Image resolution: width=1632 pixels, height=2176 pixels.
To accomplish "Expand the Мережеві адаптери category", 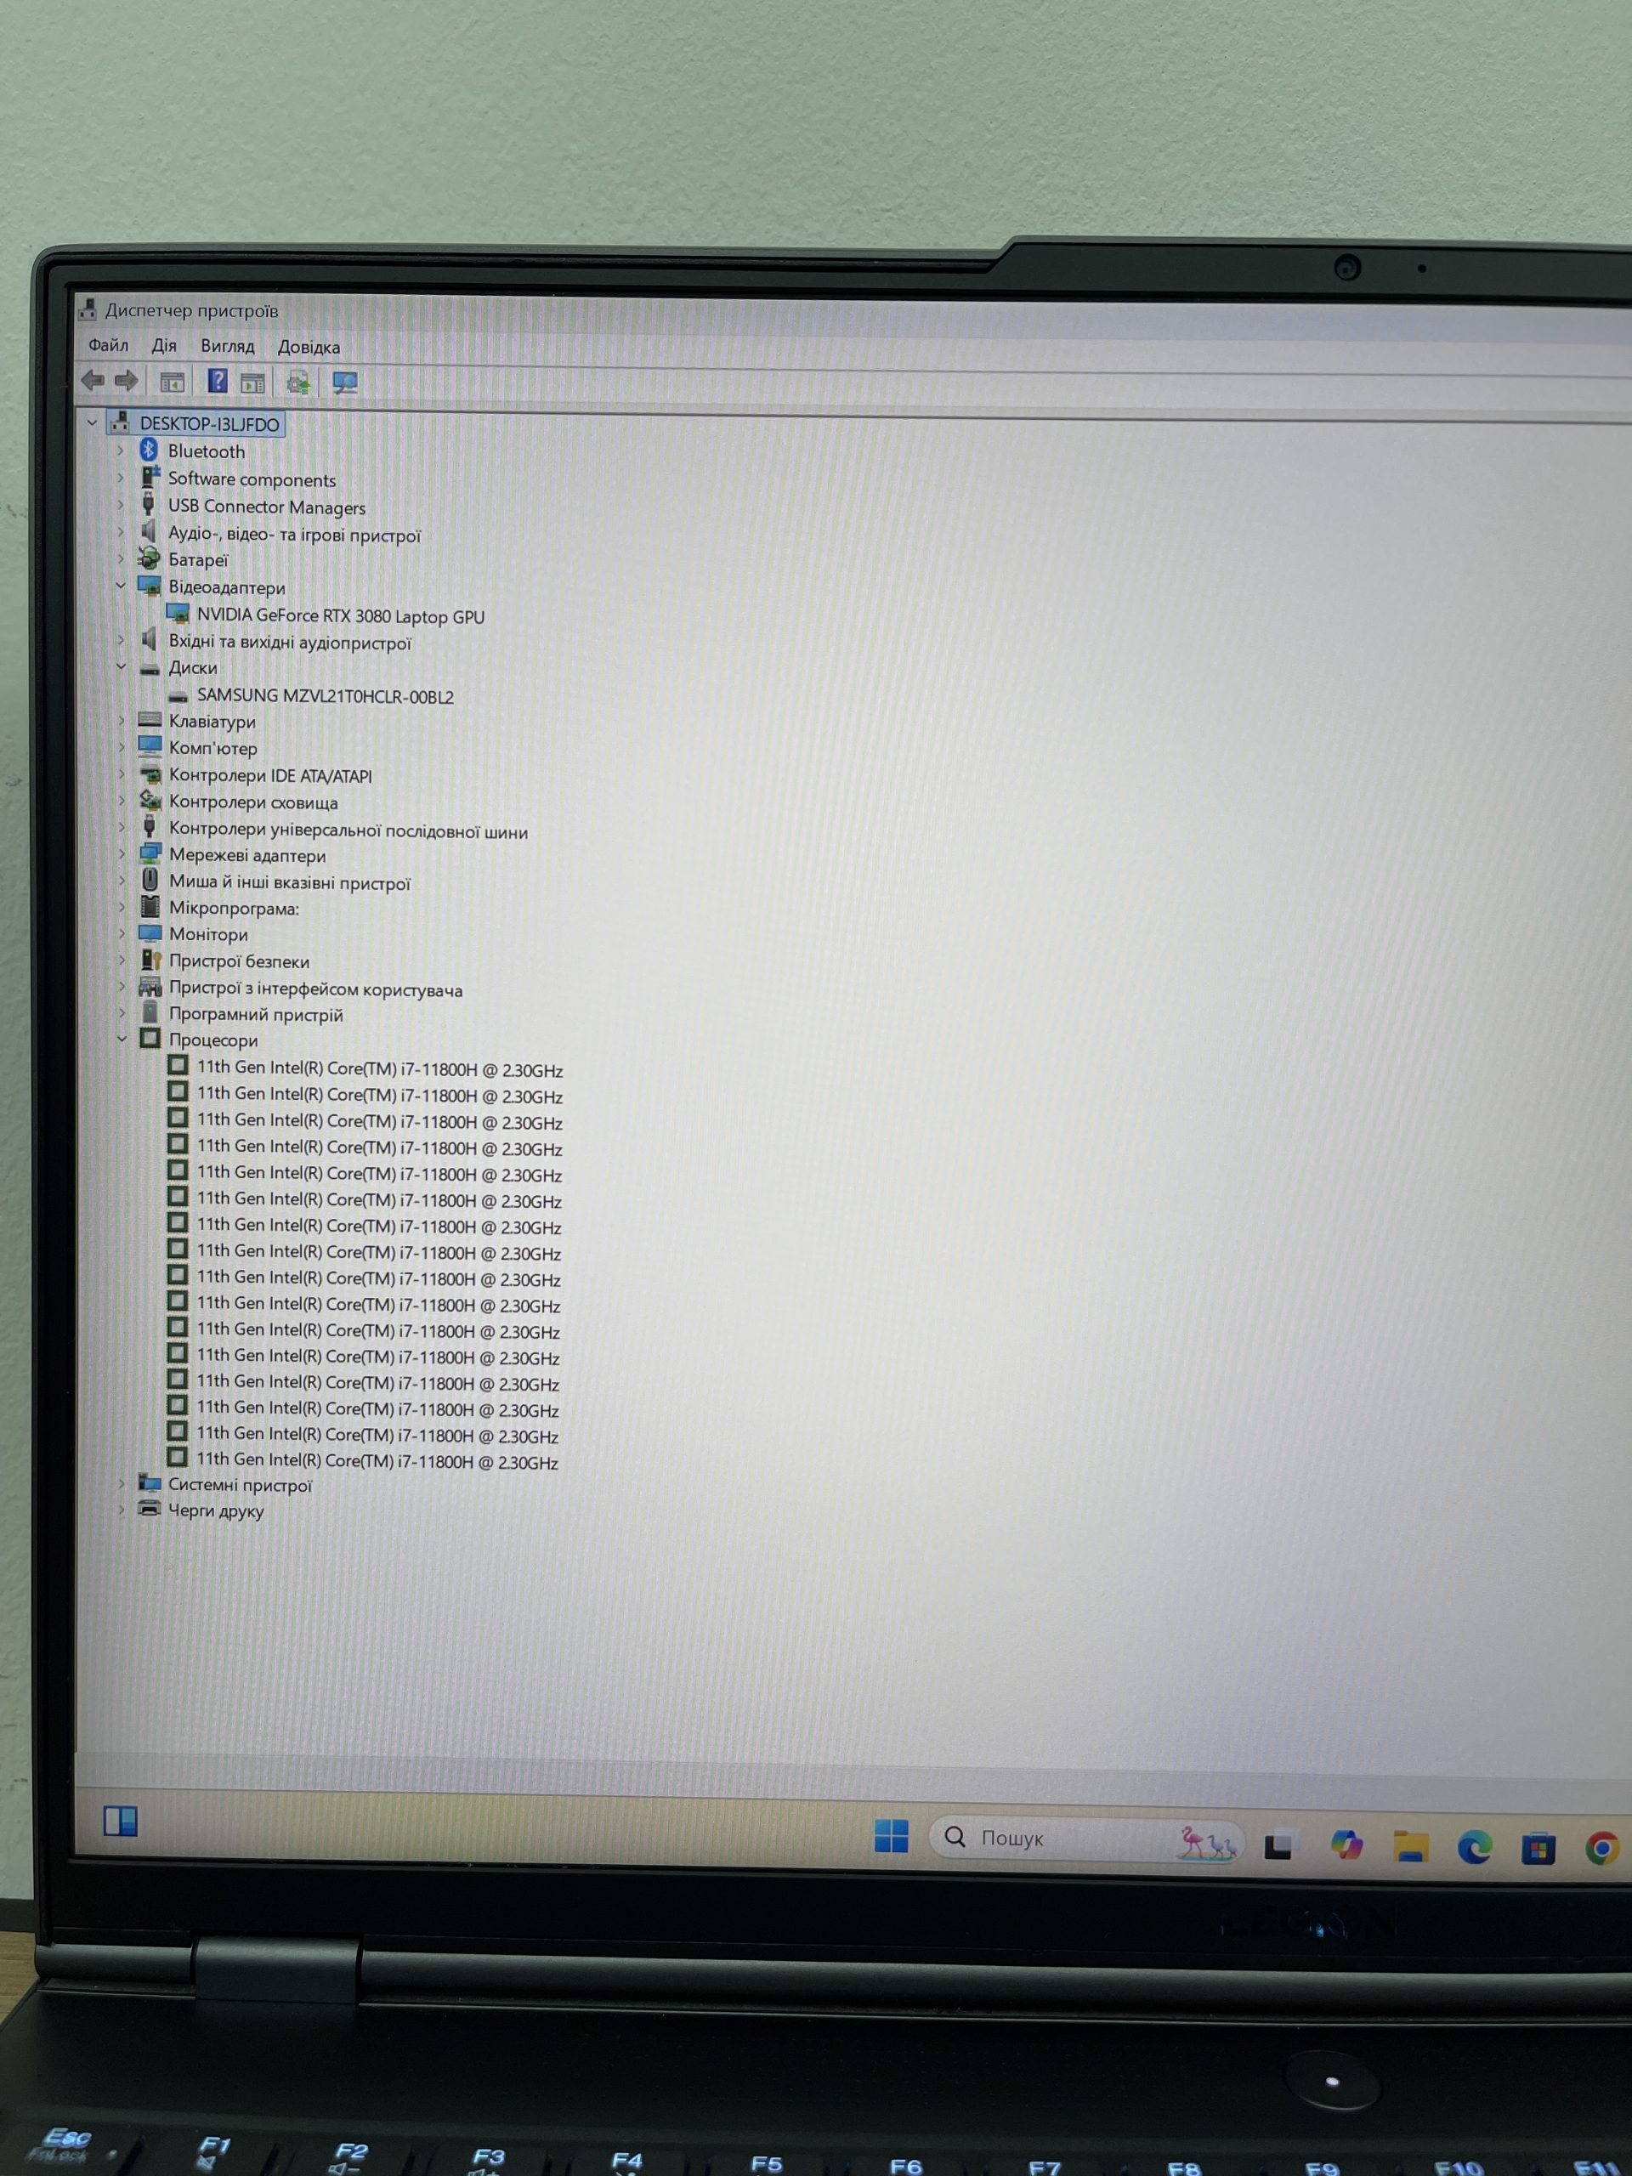I will pyautogui.click(x=122, y=854).
